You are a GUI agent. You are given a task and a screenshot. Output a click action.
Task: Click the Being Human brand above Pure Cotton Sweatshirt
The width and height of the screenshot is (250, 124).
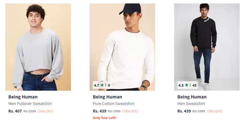point(107,97)
